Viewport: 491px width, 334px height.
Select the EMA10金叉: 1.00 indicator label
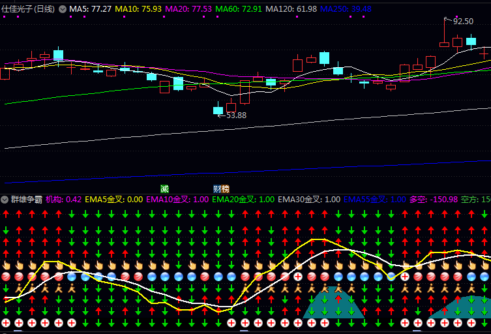click(177, 199)
